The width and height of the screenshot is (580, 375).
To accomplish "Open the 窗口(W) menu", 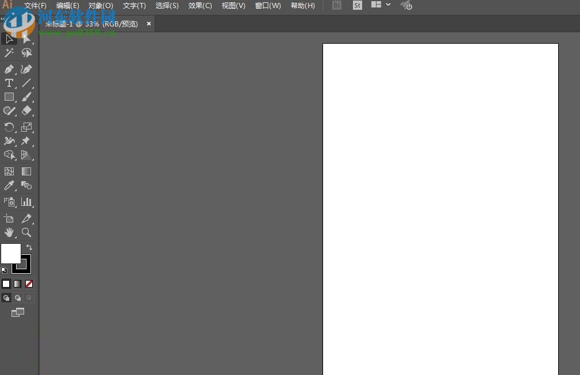I will [267, 5].
